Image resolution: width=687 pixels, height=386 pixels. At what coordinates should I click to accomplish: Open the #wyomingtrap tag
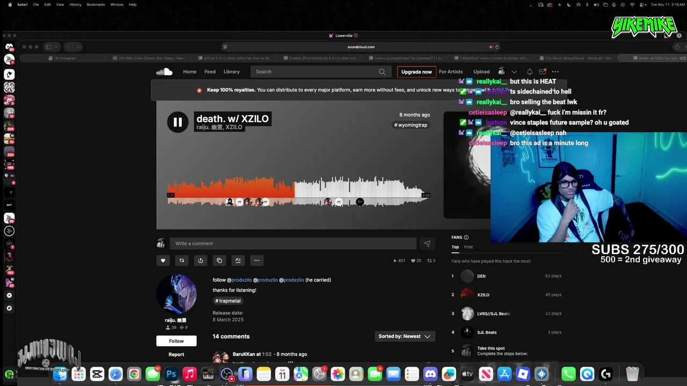pyautogui.click(x=411, y=125)
